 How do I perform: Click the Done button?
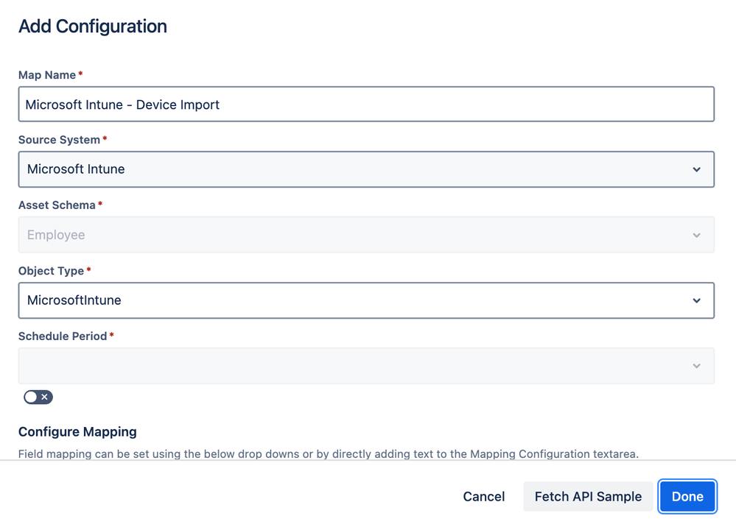687,496
